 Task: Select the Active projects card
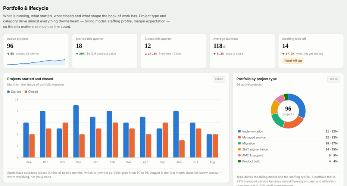point(36,51)
